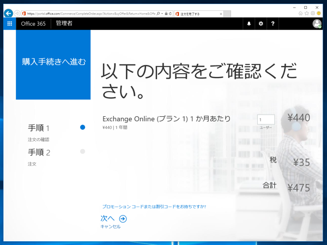Click the blue dot for 手順 1
327x245 pixels.
point(83,127)
